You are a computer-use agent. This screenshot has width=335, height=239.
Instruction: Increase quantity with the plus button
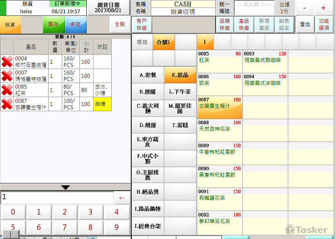[323, 8]
